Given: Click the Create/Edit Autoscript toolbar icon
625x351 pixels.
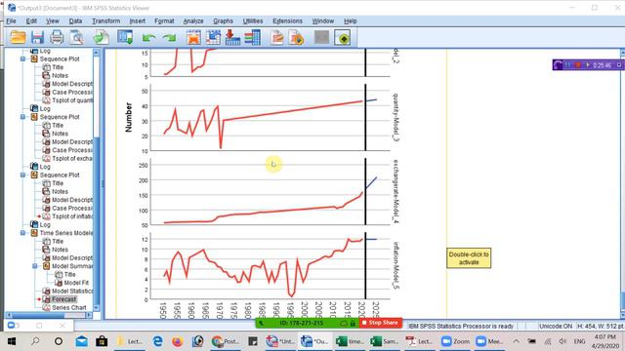Looking at the screenshot, I should [x=277, y=38].
